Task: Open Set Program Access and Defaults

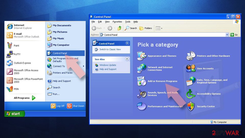Action: [63, 60]
